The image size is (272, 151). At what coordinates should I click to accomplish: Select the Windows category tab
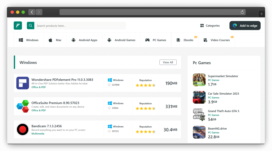click(29, 40)
